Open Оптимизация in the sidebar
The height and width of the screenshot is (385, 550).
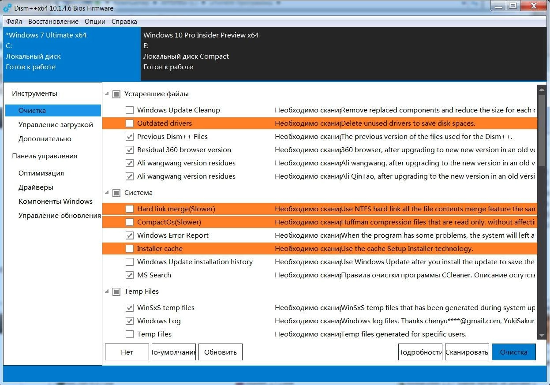click(41, 173)
